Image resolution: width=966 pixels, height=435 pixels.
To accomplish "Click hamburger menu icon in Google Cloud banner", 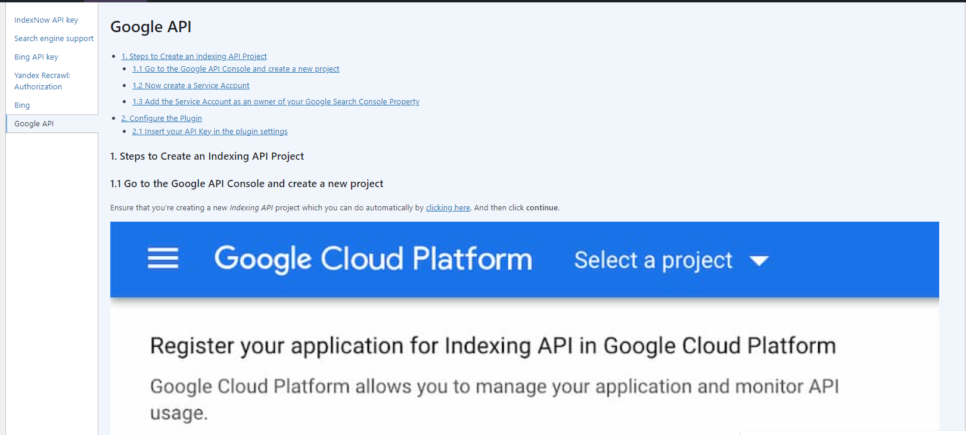I will (163, 259).
